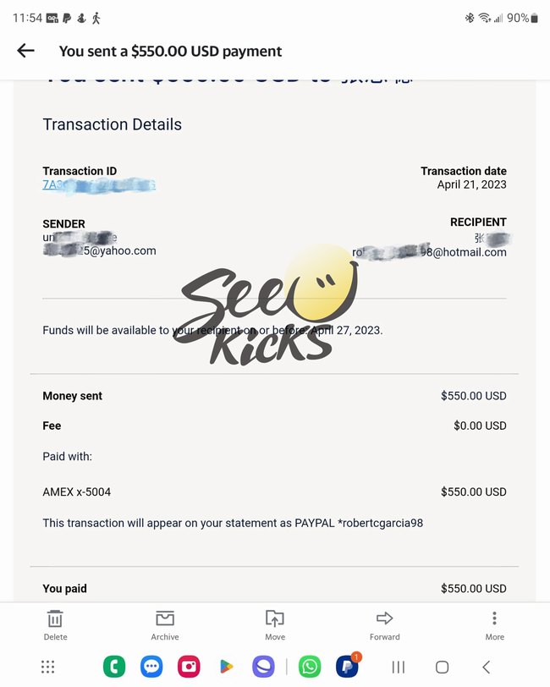Tap the recipient hotmail email address

pos(430,251)
